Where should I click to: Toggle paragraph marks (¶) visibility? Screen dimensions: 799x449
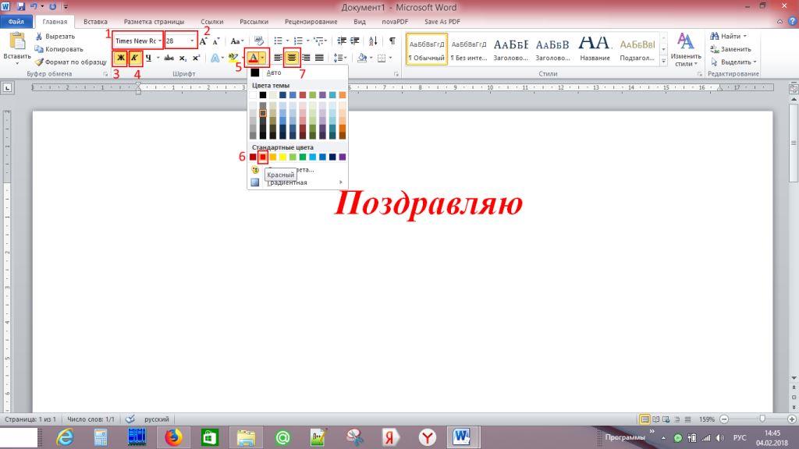point(392,41)
